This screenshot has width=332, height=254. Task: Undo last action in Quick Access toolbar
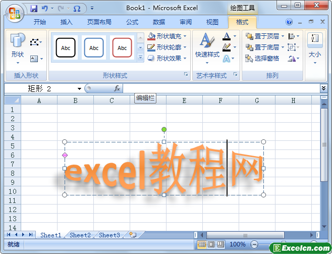(x=45, y=9)
